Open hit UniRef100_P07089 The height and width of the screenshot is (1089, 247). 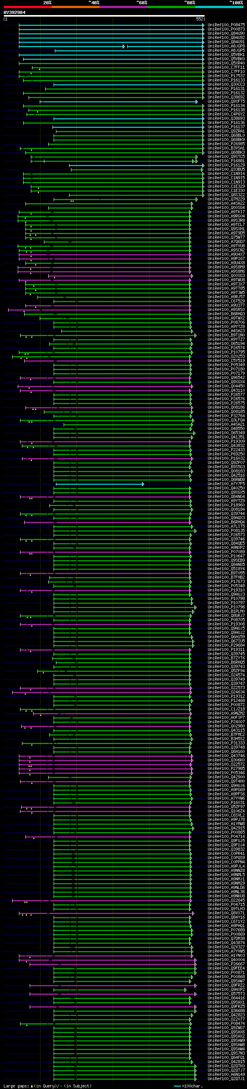(x=226, y=552)
